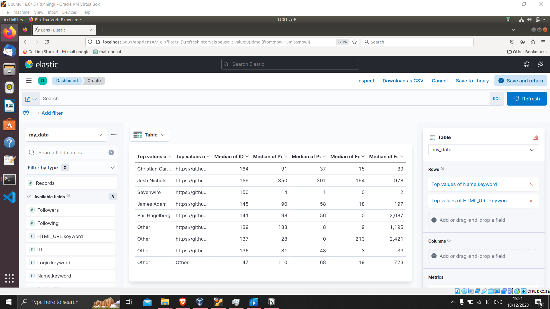This screenshot has width=550, height=309.
Task: Expand the Filter by type dropdown
Action: click(71, 168)
